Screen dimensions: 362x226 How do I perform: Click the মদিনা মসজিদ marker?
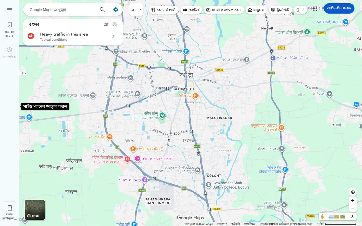131,78
